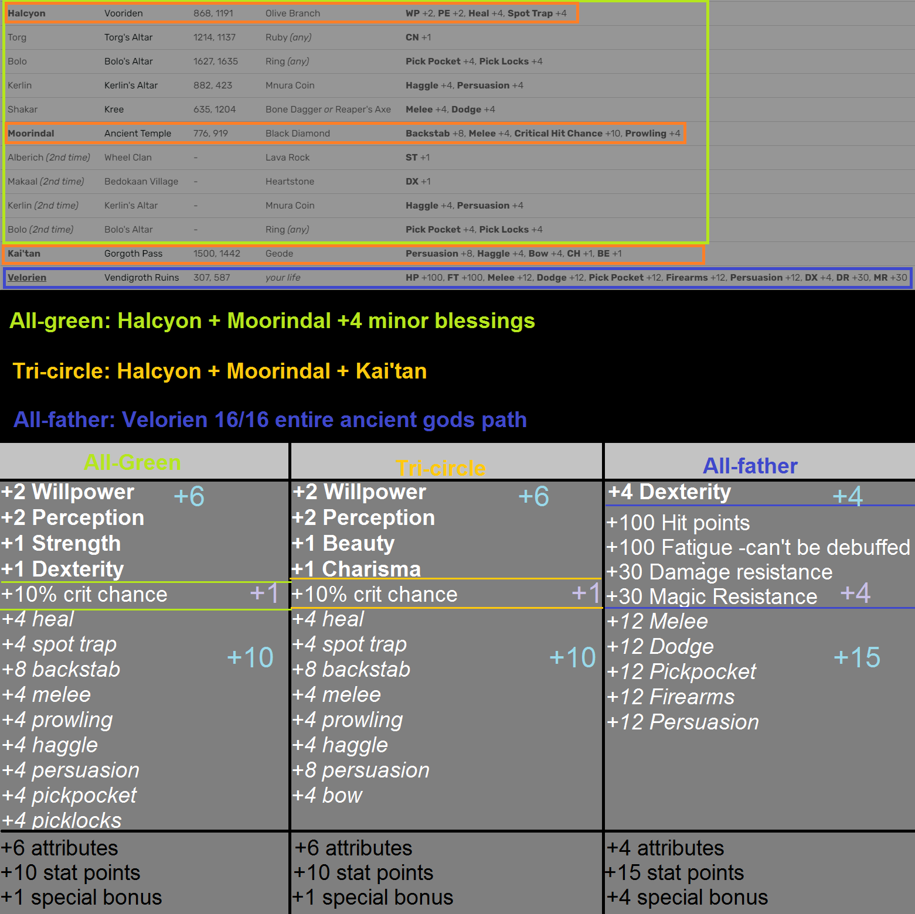Select Kerlin (2nd time) row name
This screenshot has width=915, height=914.
point(43,206)
